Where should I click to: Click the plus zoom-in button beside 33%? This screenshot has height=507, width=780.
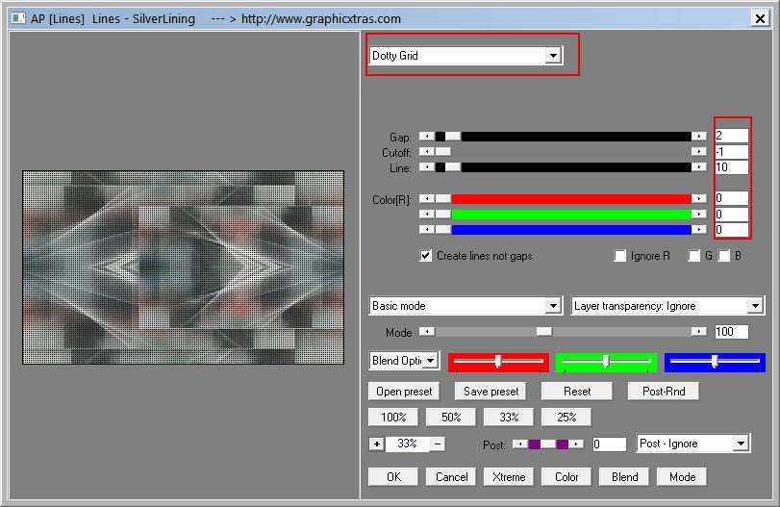[376, 444]
